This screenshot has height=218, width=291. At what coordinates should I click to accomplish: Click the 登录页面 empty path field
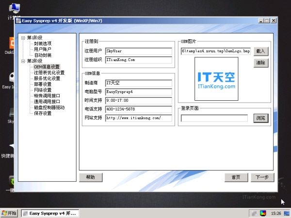[214, 118]
